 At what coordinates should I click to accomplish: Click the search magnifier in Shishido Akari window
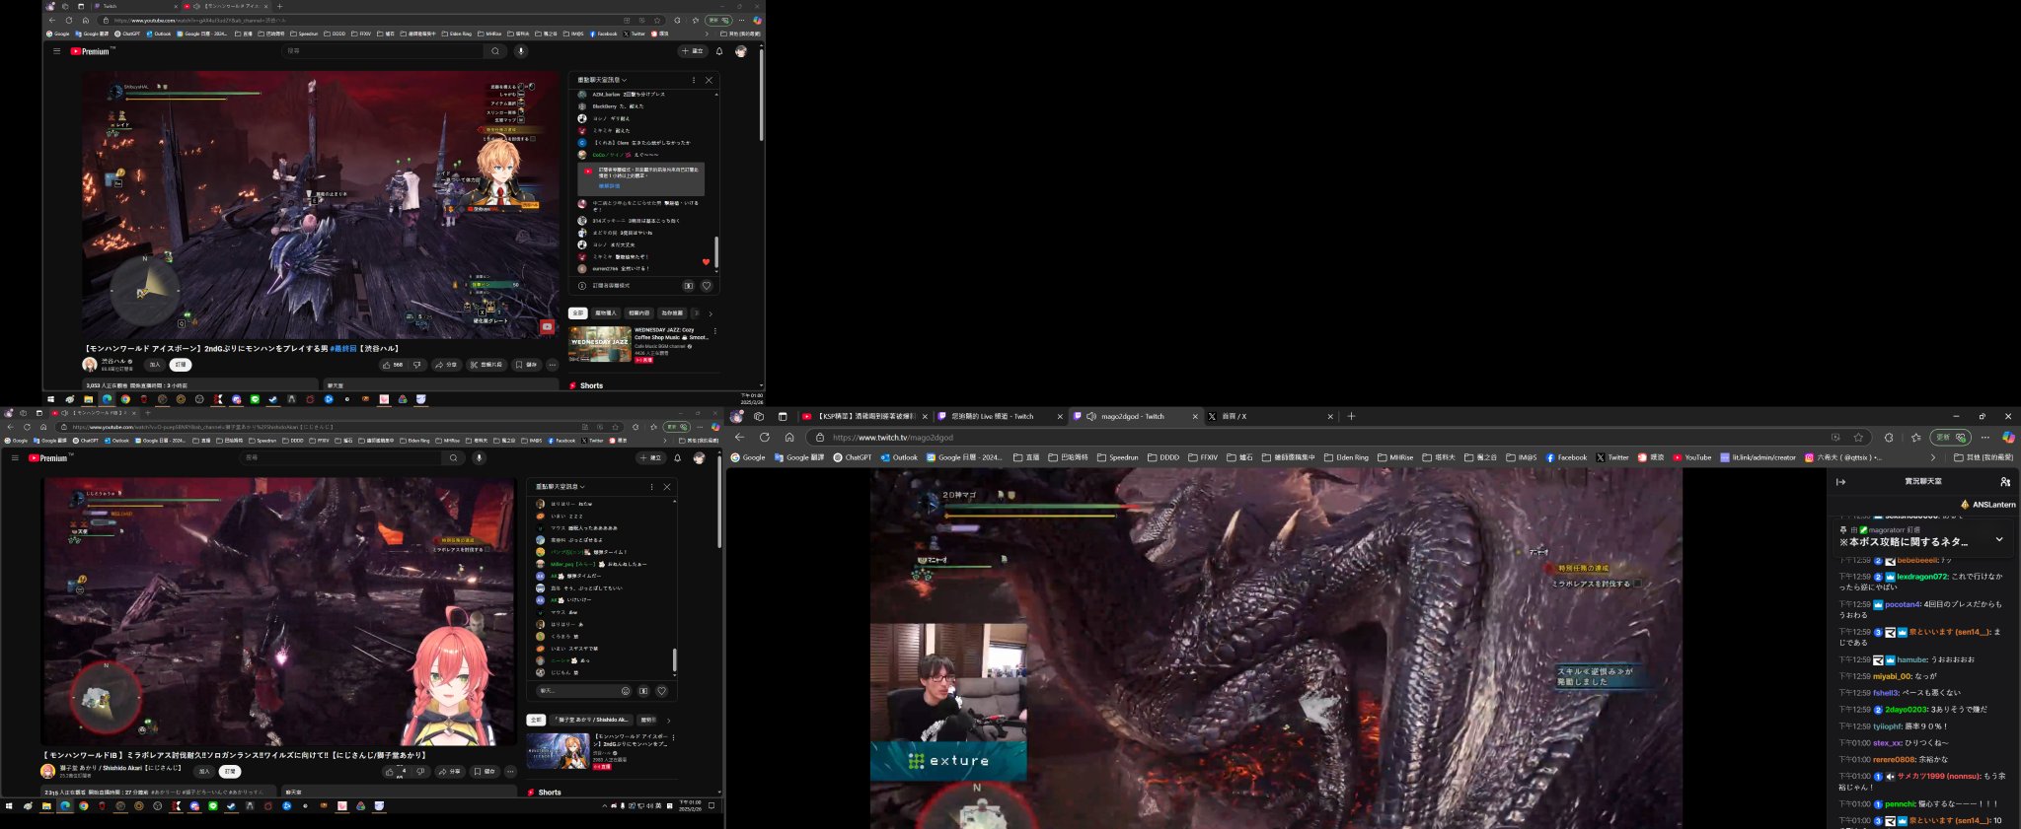point(453,458)
